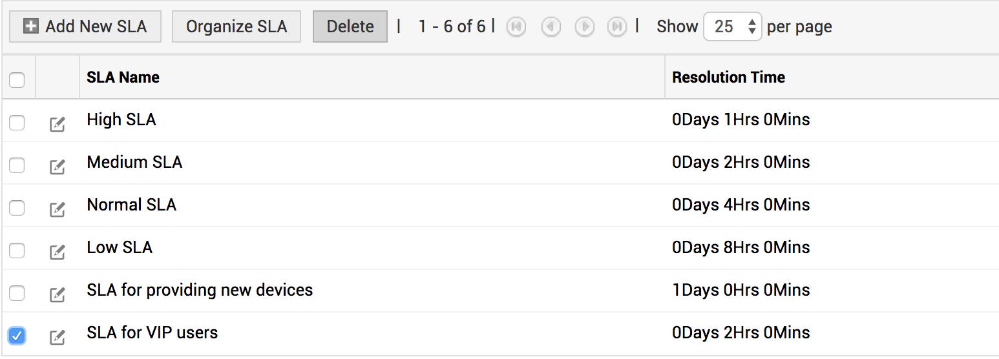The image size is (999, 359).
Task: Click the Resolution Time column header
Action: pyautogui.click(x=728, y=77)
